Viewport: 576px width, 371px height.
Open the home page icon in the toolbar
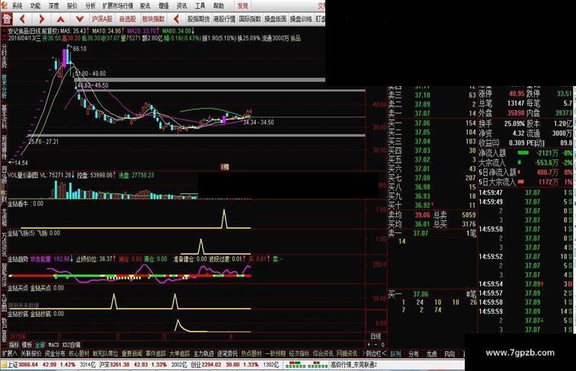coord(7,19)
